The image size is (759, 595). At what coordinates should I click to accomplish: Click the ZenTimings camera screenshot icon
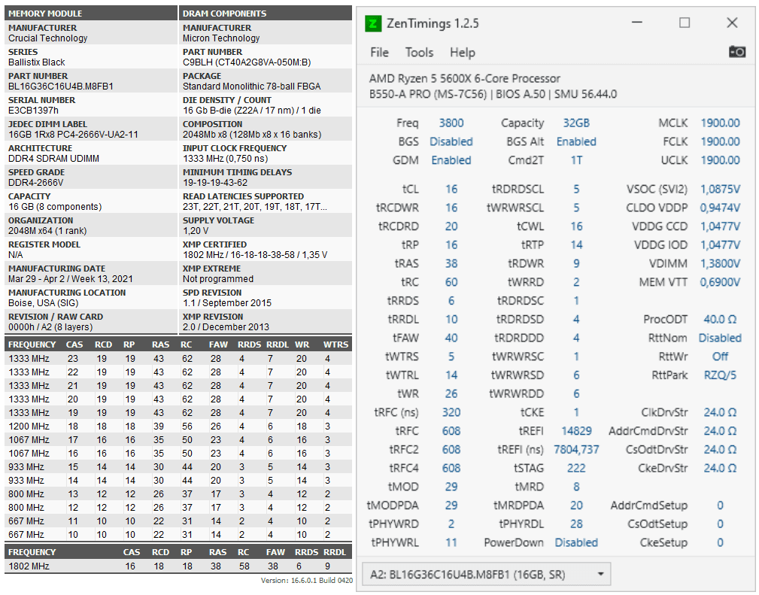pos(736,51)
